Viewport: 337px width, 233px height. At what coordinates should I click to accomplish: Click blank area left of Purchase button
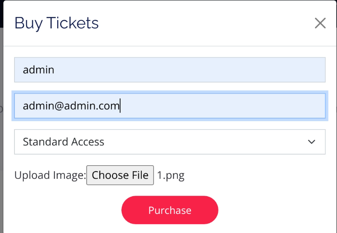64,210
